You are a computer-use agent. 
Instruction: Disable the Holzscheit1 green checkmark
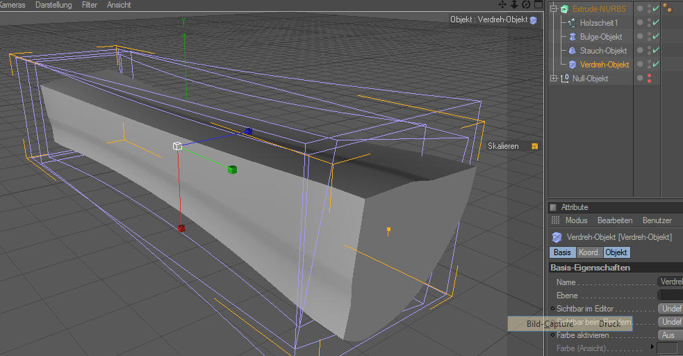[656, 22]
